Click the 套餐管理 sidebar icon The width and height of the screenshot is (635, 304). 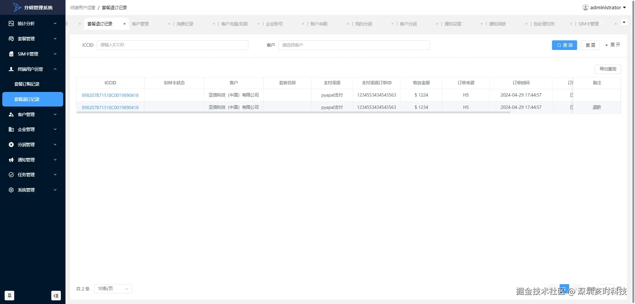(11, 39)
